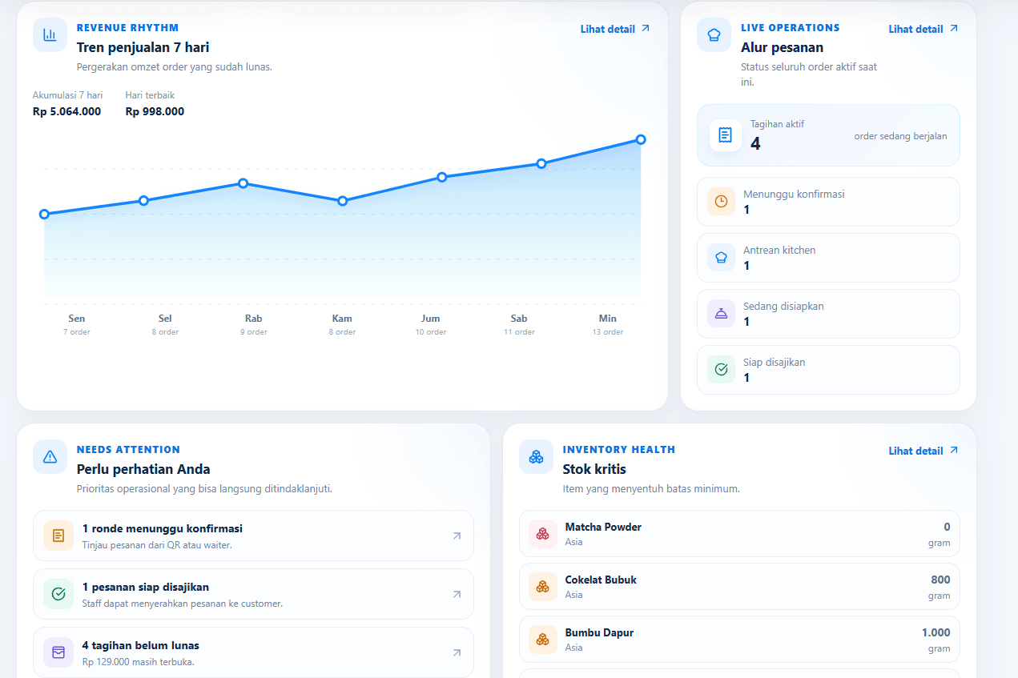This screenshot has height=678, width=1018.
Task: Click the Siap disajikan status label
Action: [775, 362]
